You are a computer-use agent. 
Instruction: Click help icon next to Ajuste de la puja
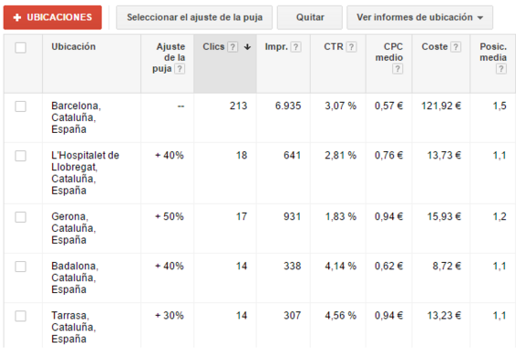(180, 69)
